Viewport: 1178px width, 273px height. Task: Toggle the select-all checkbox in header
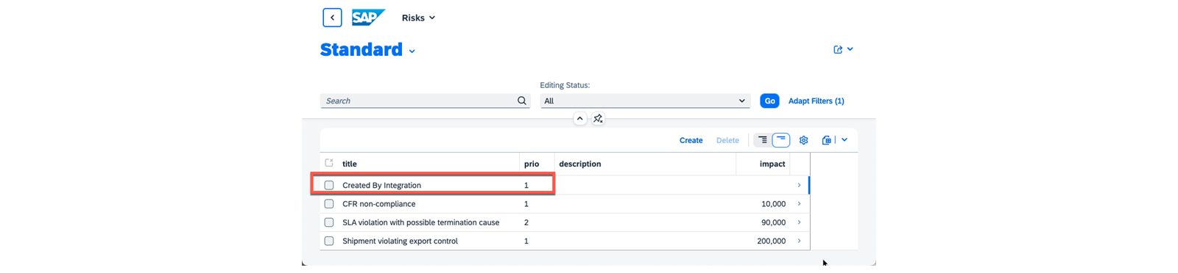329,163
